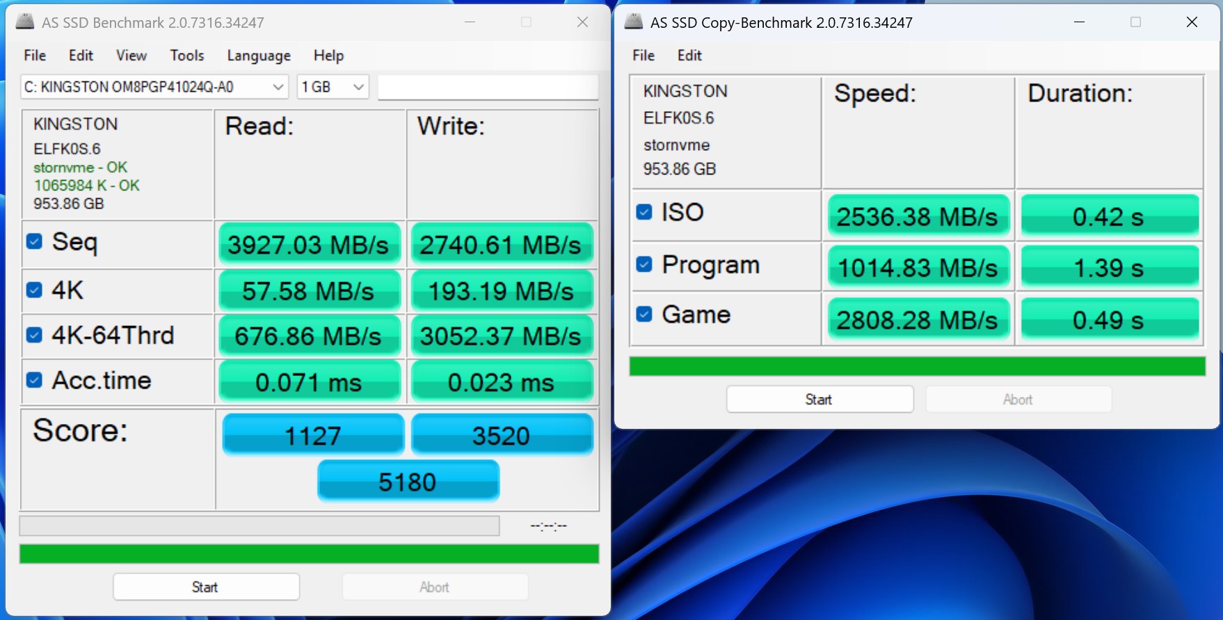Open the Language menu
Image resolution: width=1223 pixels, height=620 pixels.
click(259, 56)
